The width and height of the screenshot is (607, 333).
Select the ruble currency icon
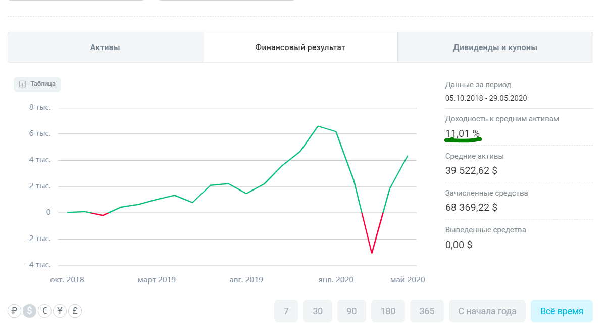tap(15, 311)
